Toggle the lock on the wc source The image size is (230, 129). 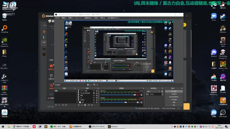pyautogui.click(x=97, y=97)
